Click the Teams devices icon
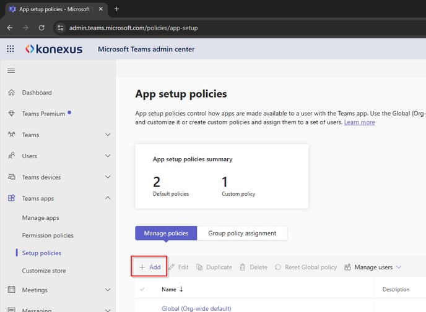 [x=11, y=177]
